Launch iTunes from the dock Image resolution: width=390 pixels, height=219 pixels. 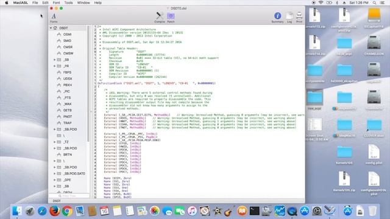[x=192, y=211]
